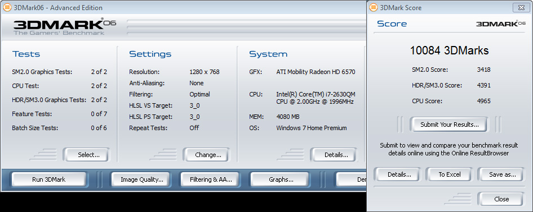The width and height of the screenshot is (533, 212).
Task: Open the Graphs... tool
Action: [x=281, y=179]
